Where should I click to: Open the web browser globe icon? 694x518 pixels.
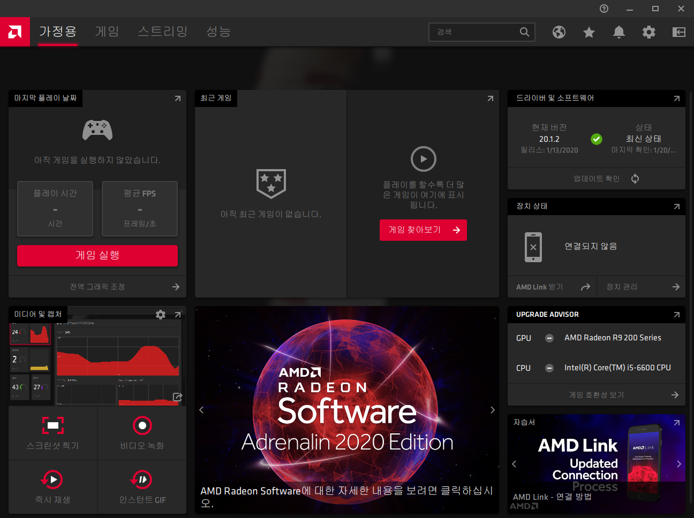[559, 32]
